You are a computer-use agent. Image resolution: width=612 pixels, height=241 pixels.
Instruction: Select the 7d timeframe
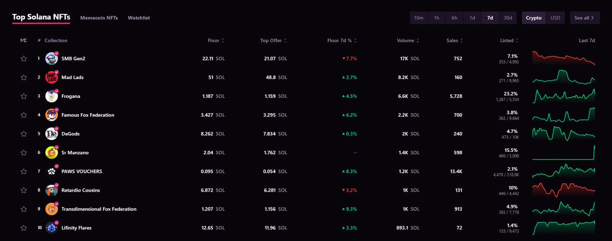[490, 18]
